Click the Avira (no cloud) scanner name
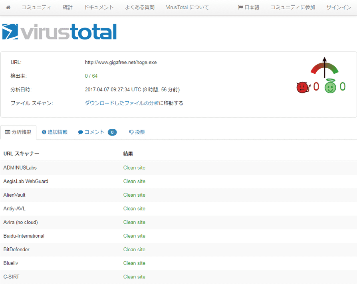 tap(21, 222)
